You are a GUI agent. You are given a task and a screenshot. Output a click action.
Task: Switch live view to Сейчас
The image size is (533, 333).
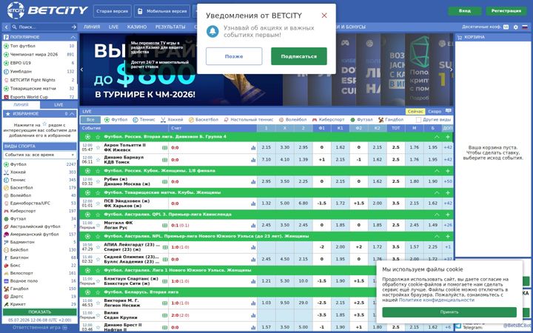tap(415, 112)
